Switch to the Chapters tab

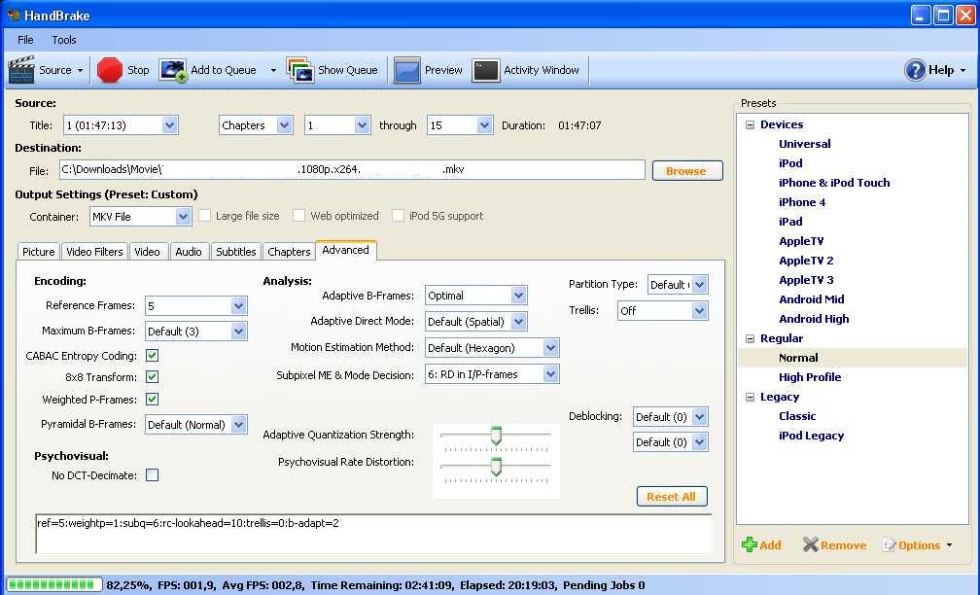click(289, 251)
